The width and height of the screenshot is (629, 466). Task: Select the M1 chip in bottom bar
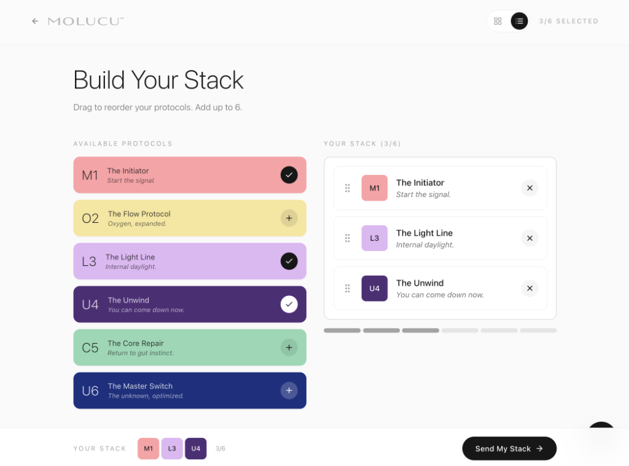pyautogui.click(x=149, y=449)
